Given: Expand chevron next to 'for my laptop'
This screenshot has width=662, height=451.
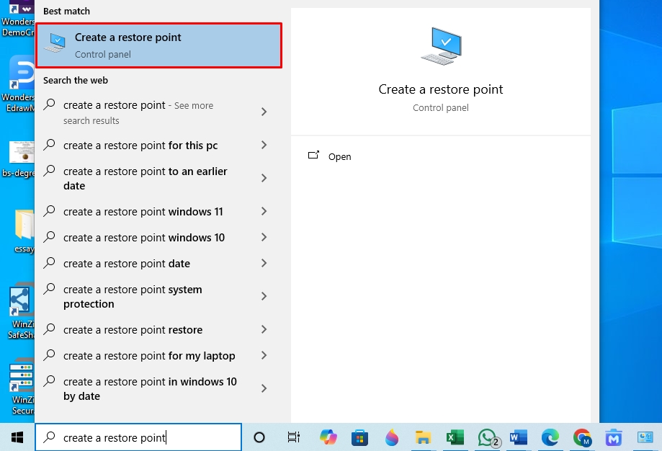Looking at the screenshot, I should click(x=264, y=356).
